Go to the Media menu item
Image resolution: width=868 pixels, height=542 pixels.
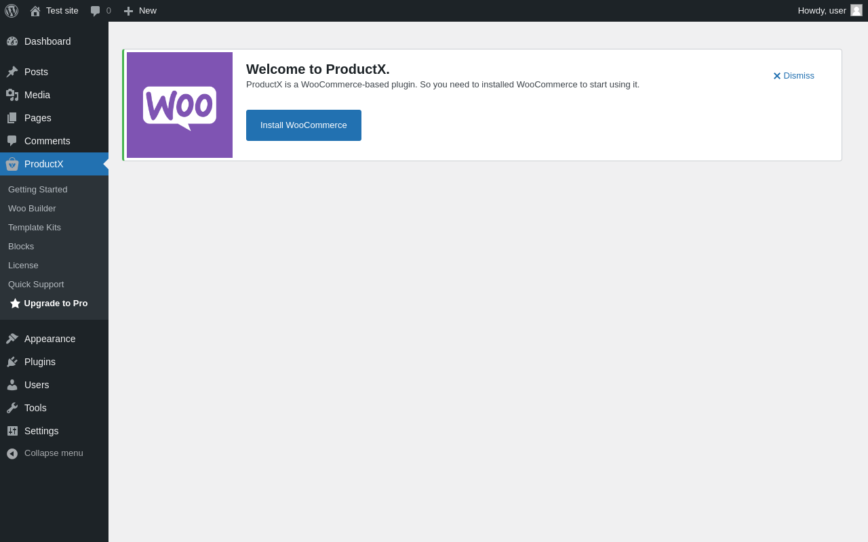coord(54,95)
